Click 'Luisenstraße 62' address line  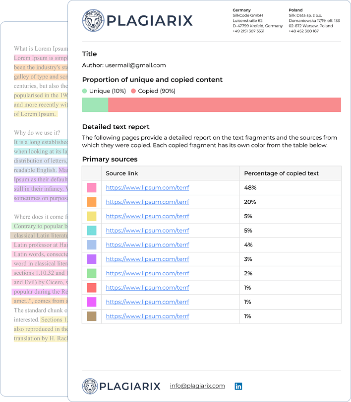[247, 20]
